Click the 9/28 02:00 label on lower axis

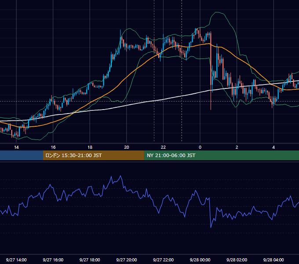[x=237, y=260]
